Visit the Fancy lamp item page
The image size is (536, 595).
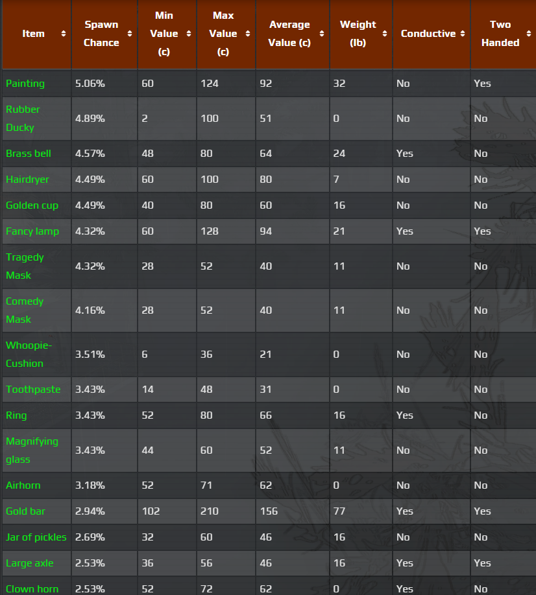coord(32,231)
